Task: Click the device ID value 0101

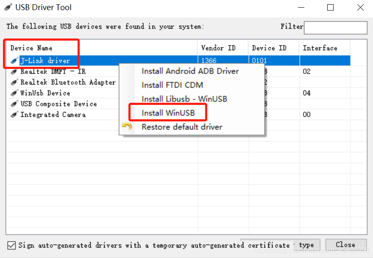Action: [259, 61]
